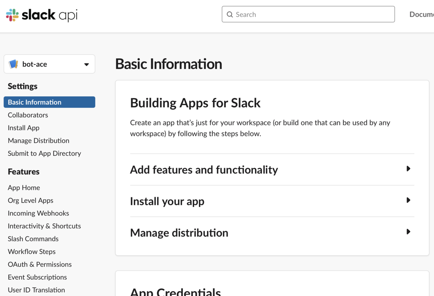Expand the Manage distribution section

coord(272,232)
